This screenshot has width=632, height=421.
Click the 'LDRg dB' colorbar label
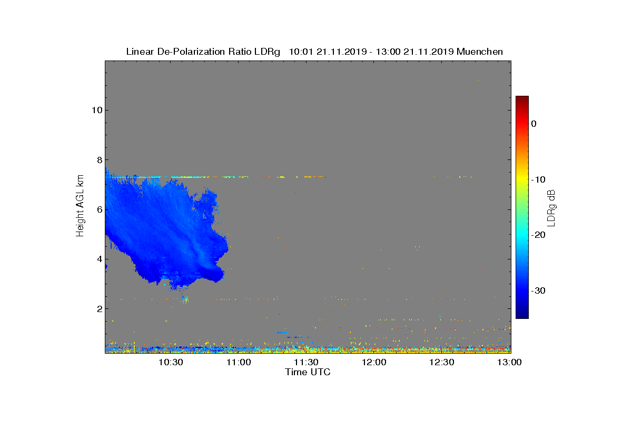(x=551, y=208)
